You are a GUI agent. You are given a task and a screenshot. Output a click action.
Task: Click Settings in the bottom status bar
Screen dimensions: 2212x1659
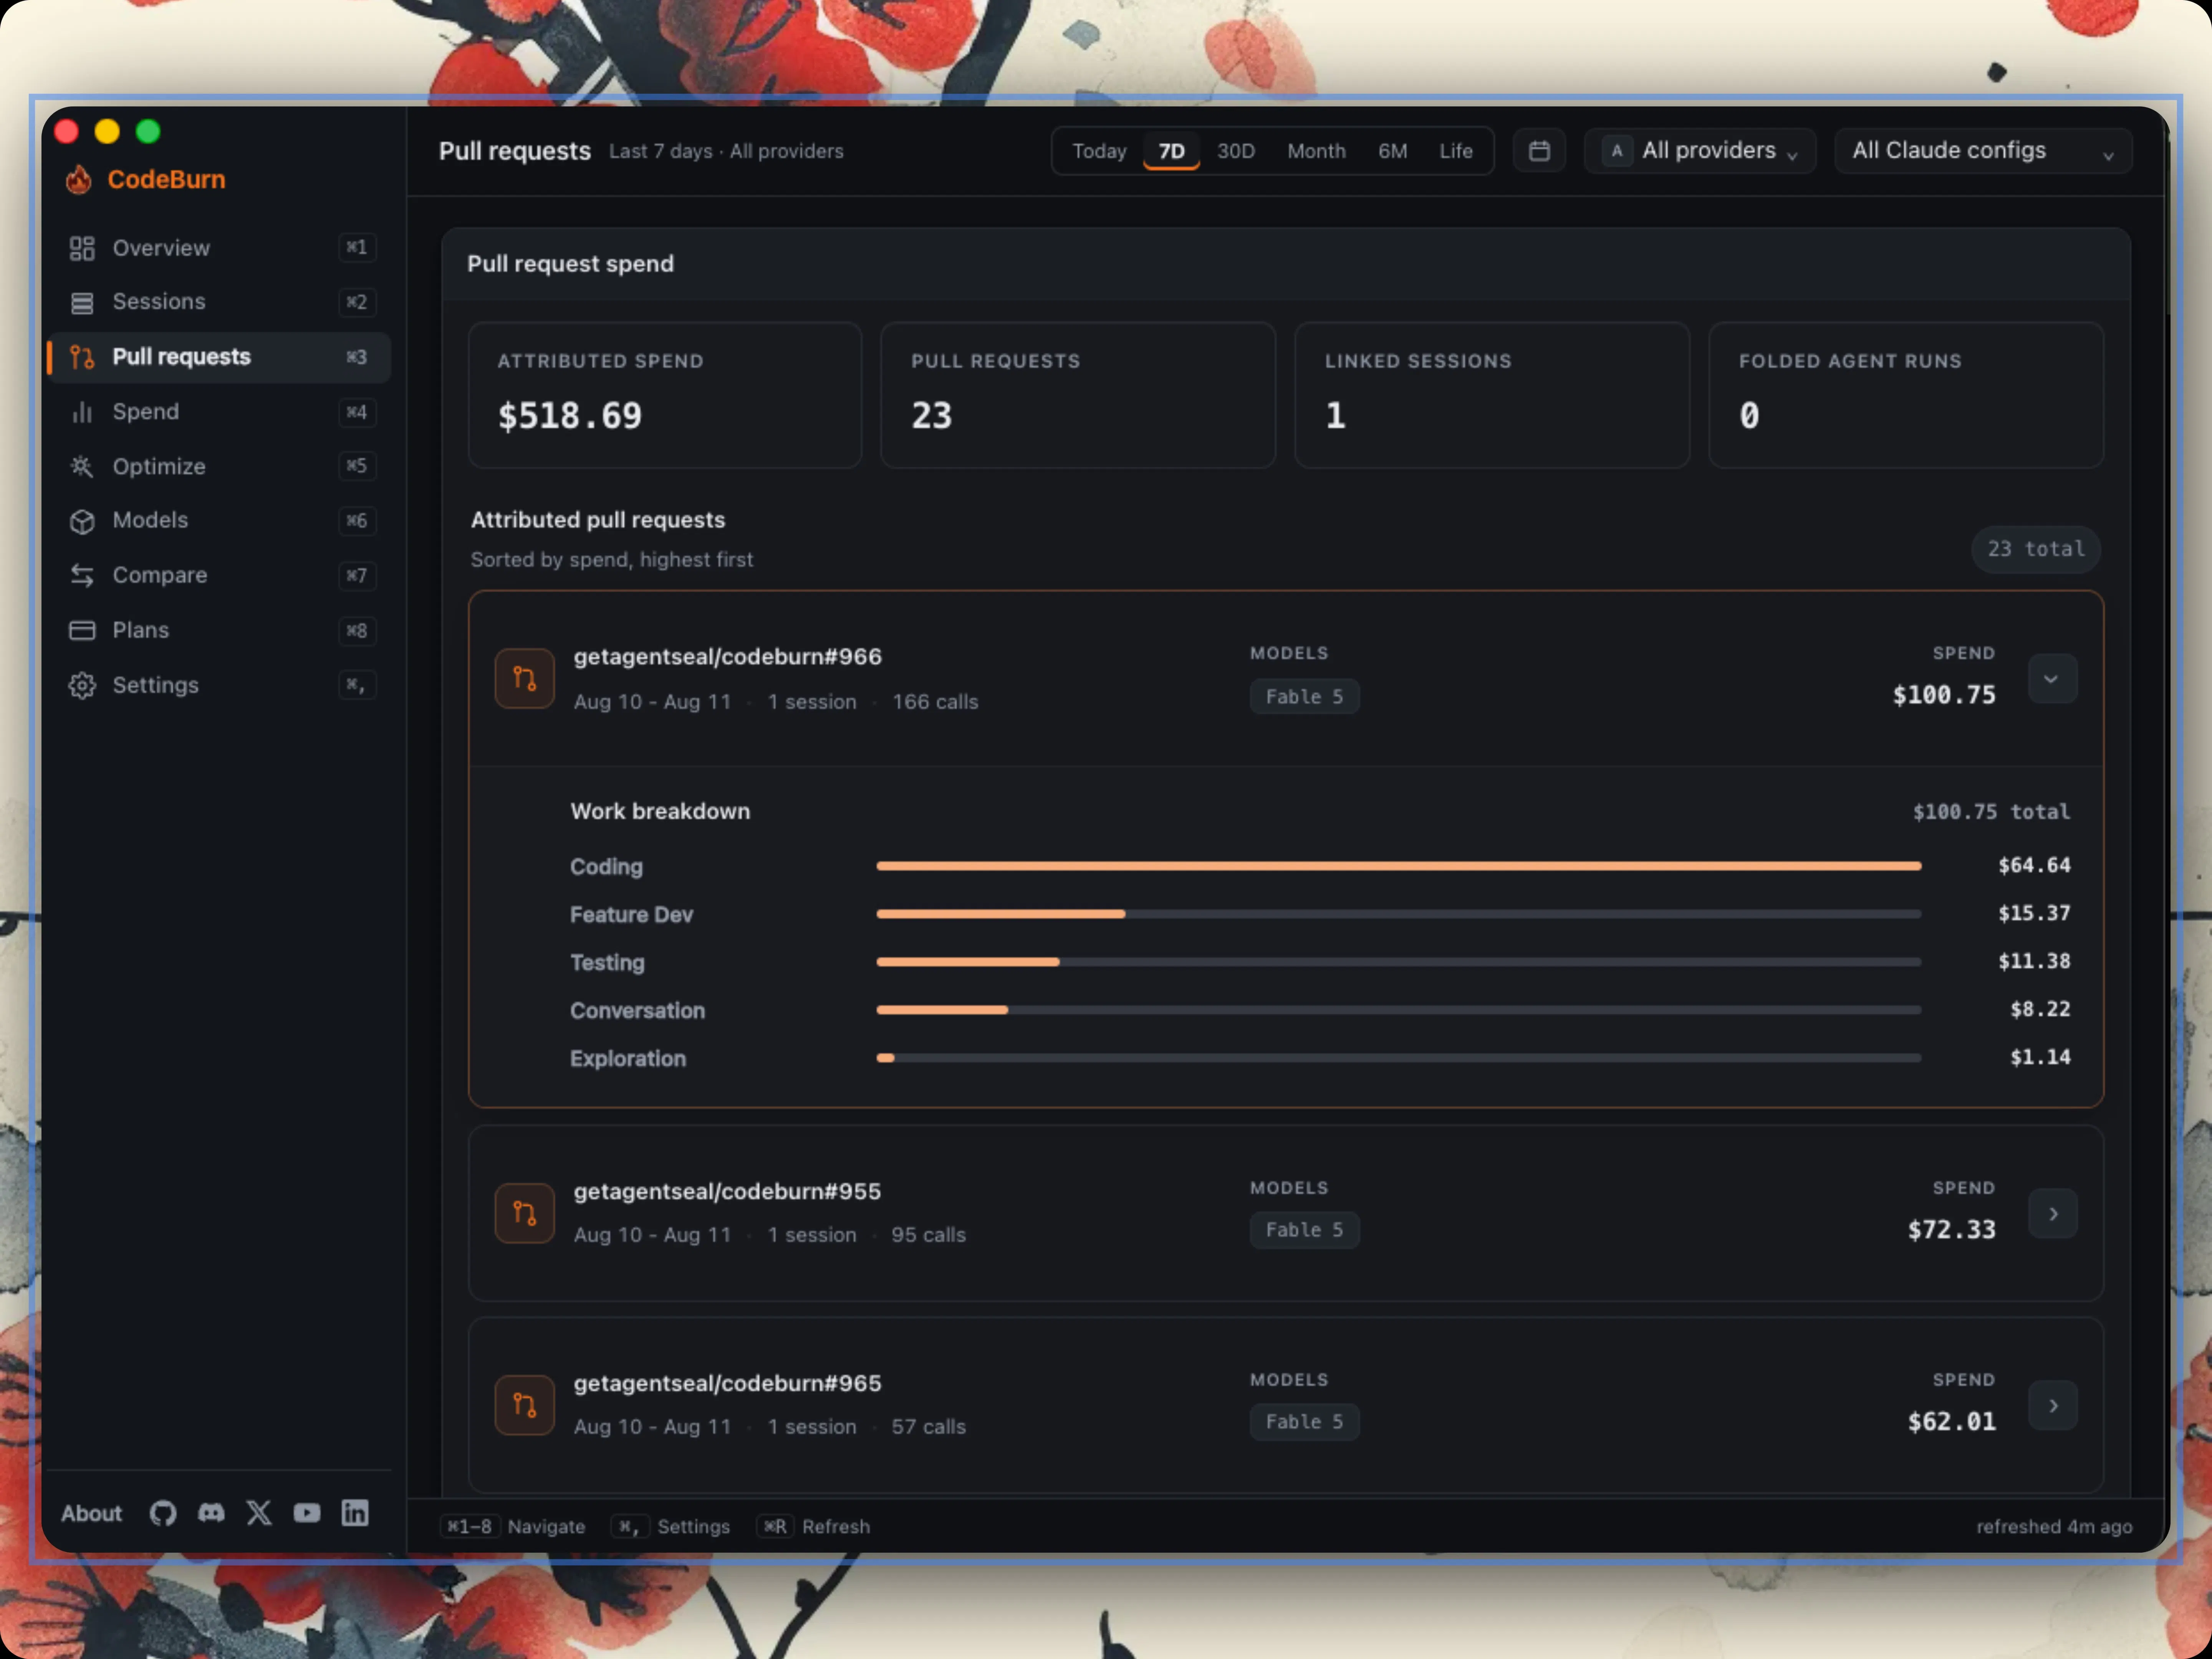pyautogui.click(x=671, y=1527)
